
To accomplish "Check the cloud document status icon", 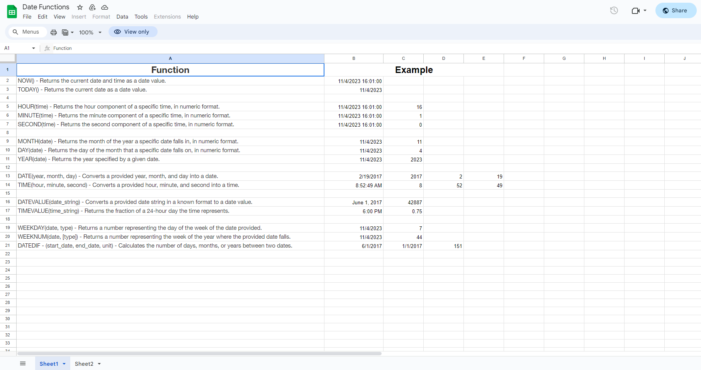I will click(105, 7).
